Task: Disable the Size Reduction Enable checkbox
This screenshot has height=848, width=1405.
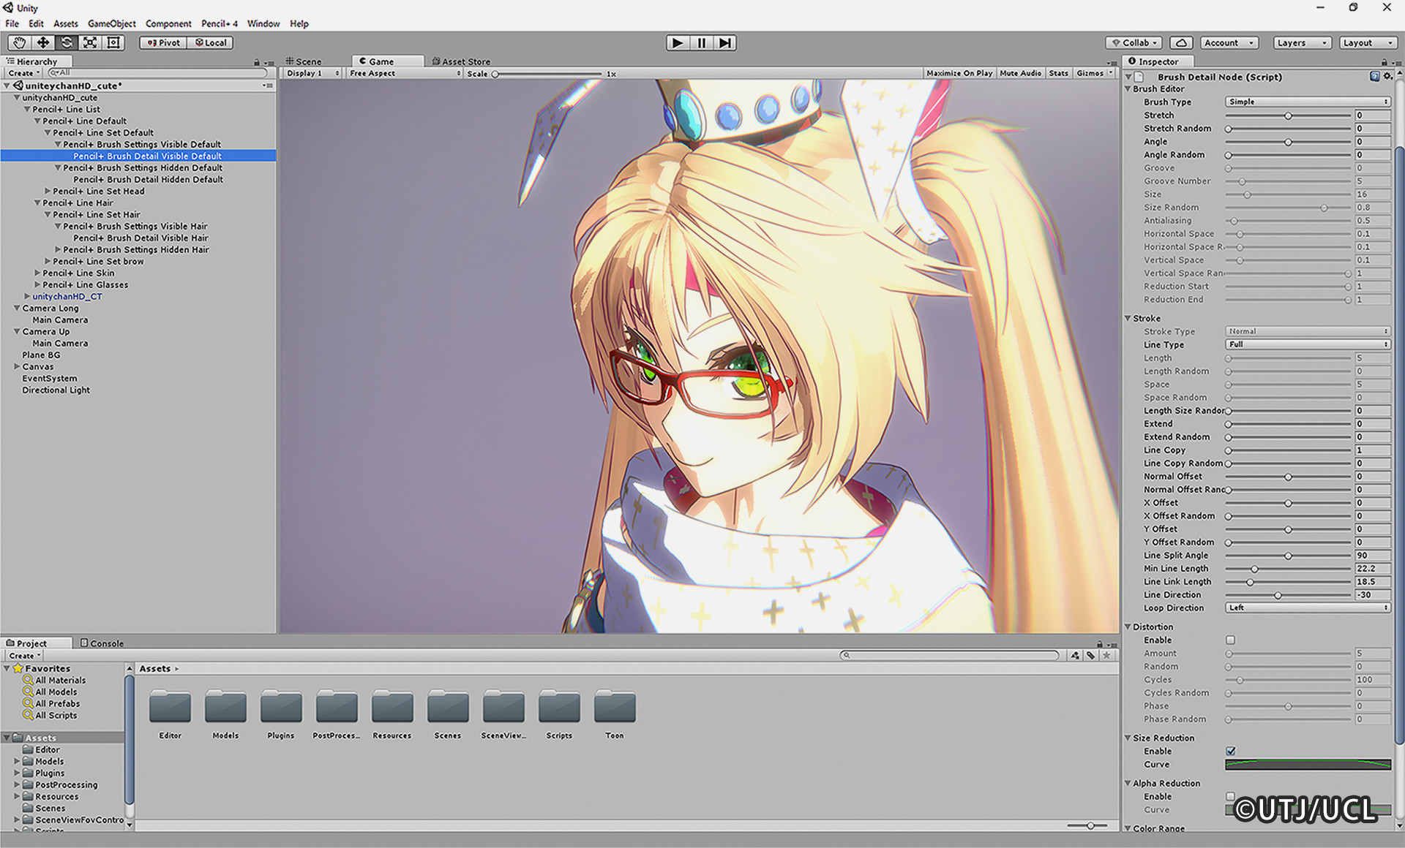Action: point(1230,751)
